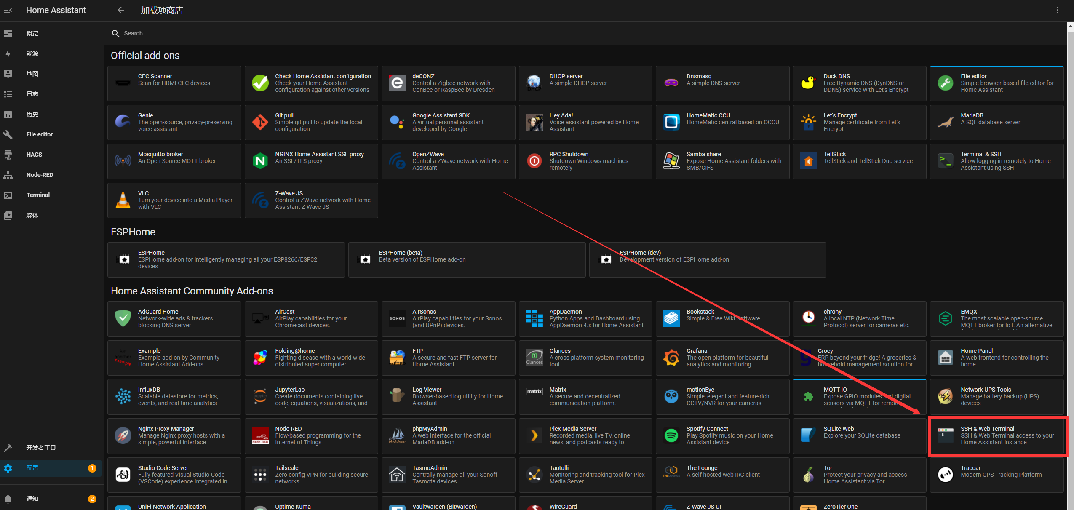The image size is (1074, 510).
Task: Open 地图 in the sidebar
Action: pos(51,74)
